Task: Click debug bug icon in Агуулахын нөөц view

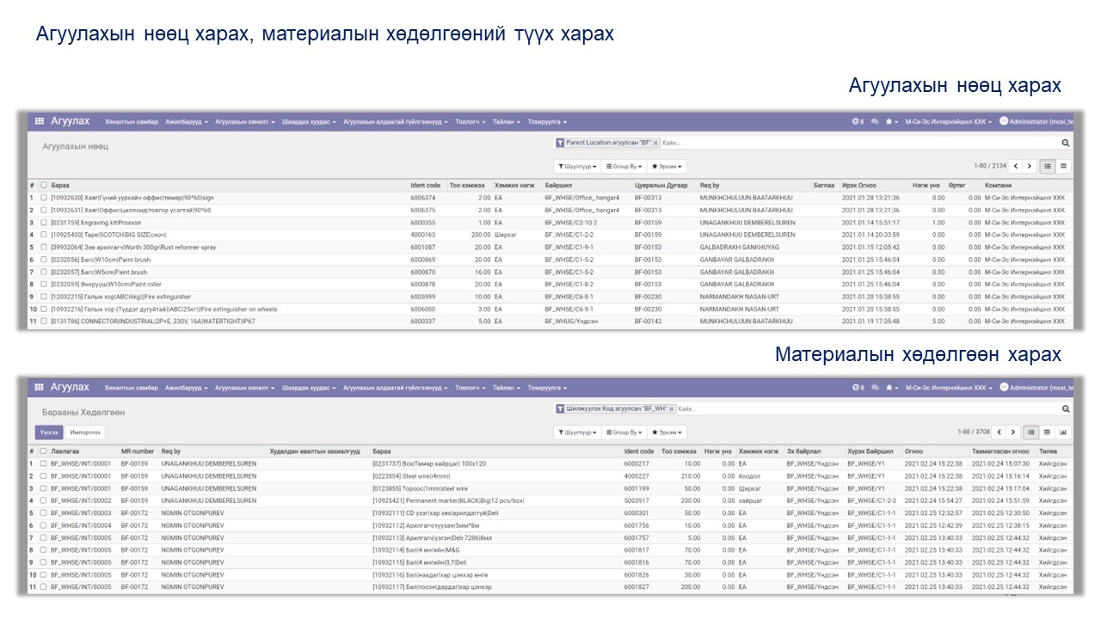Action: (x=891, y=122)
